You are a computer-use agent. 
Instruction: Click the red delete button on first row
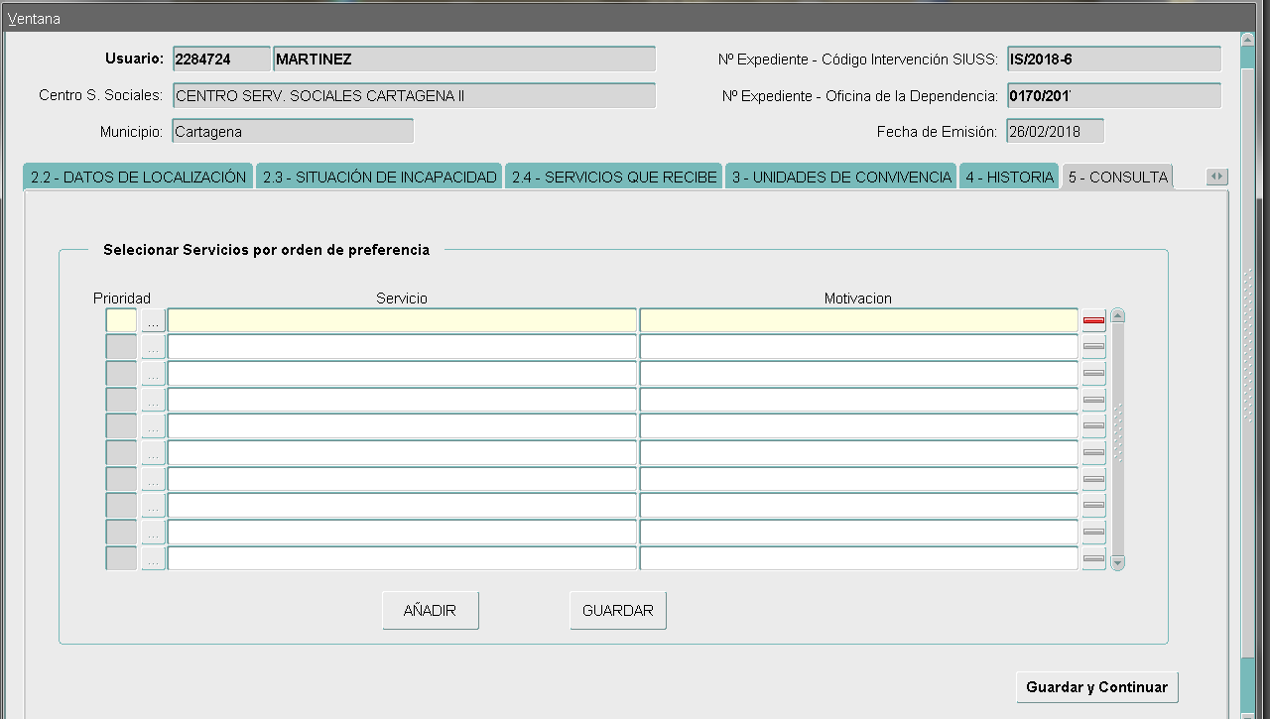[x=1093, y=320]
